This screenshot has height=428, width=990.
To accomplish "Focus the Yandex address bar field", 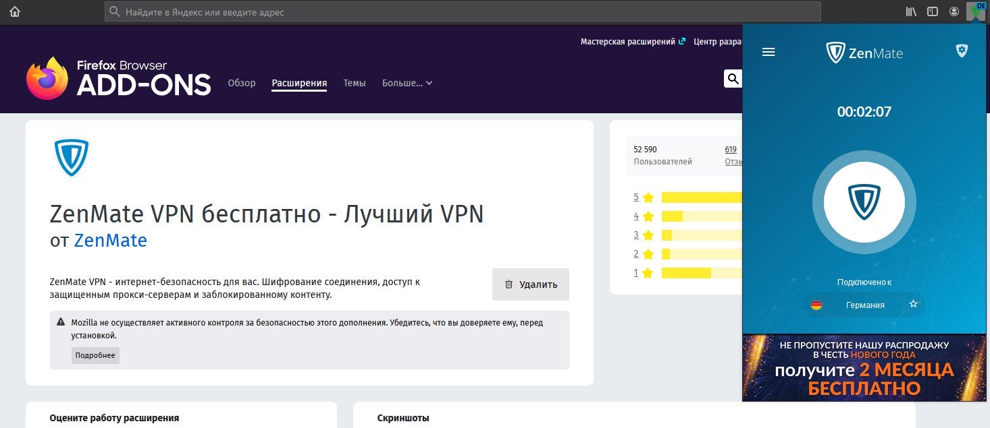I will click(463, 11).
